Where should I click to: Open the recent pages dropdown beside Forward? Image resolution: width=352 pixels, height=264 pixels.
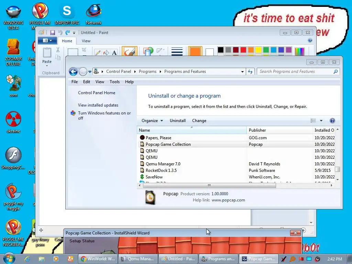(90, 71)
